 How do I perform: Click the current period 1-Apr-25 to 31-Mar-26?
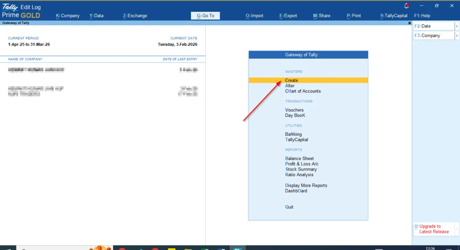[29, 45]
